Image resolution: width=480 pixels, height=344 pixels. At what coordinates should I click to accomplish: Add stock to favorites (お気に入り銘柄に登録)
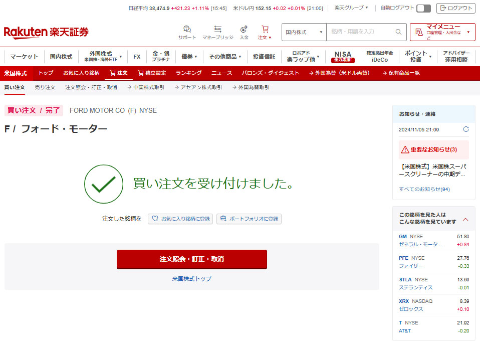pyautogui.click(x=180, y=219)
